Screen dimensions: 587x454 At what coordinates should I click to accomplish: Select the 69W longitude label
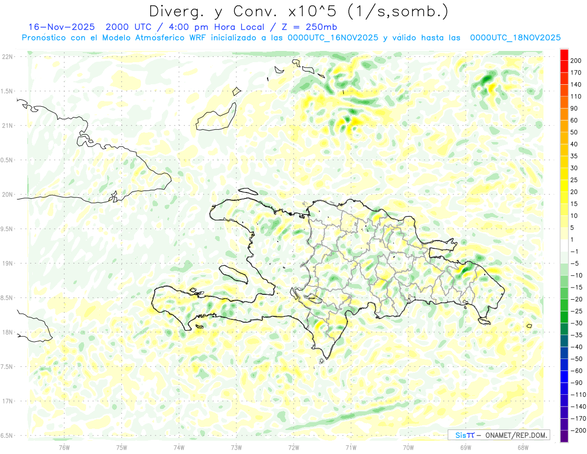point(466,447)
